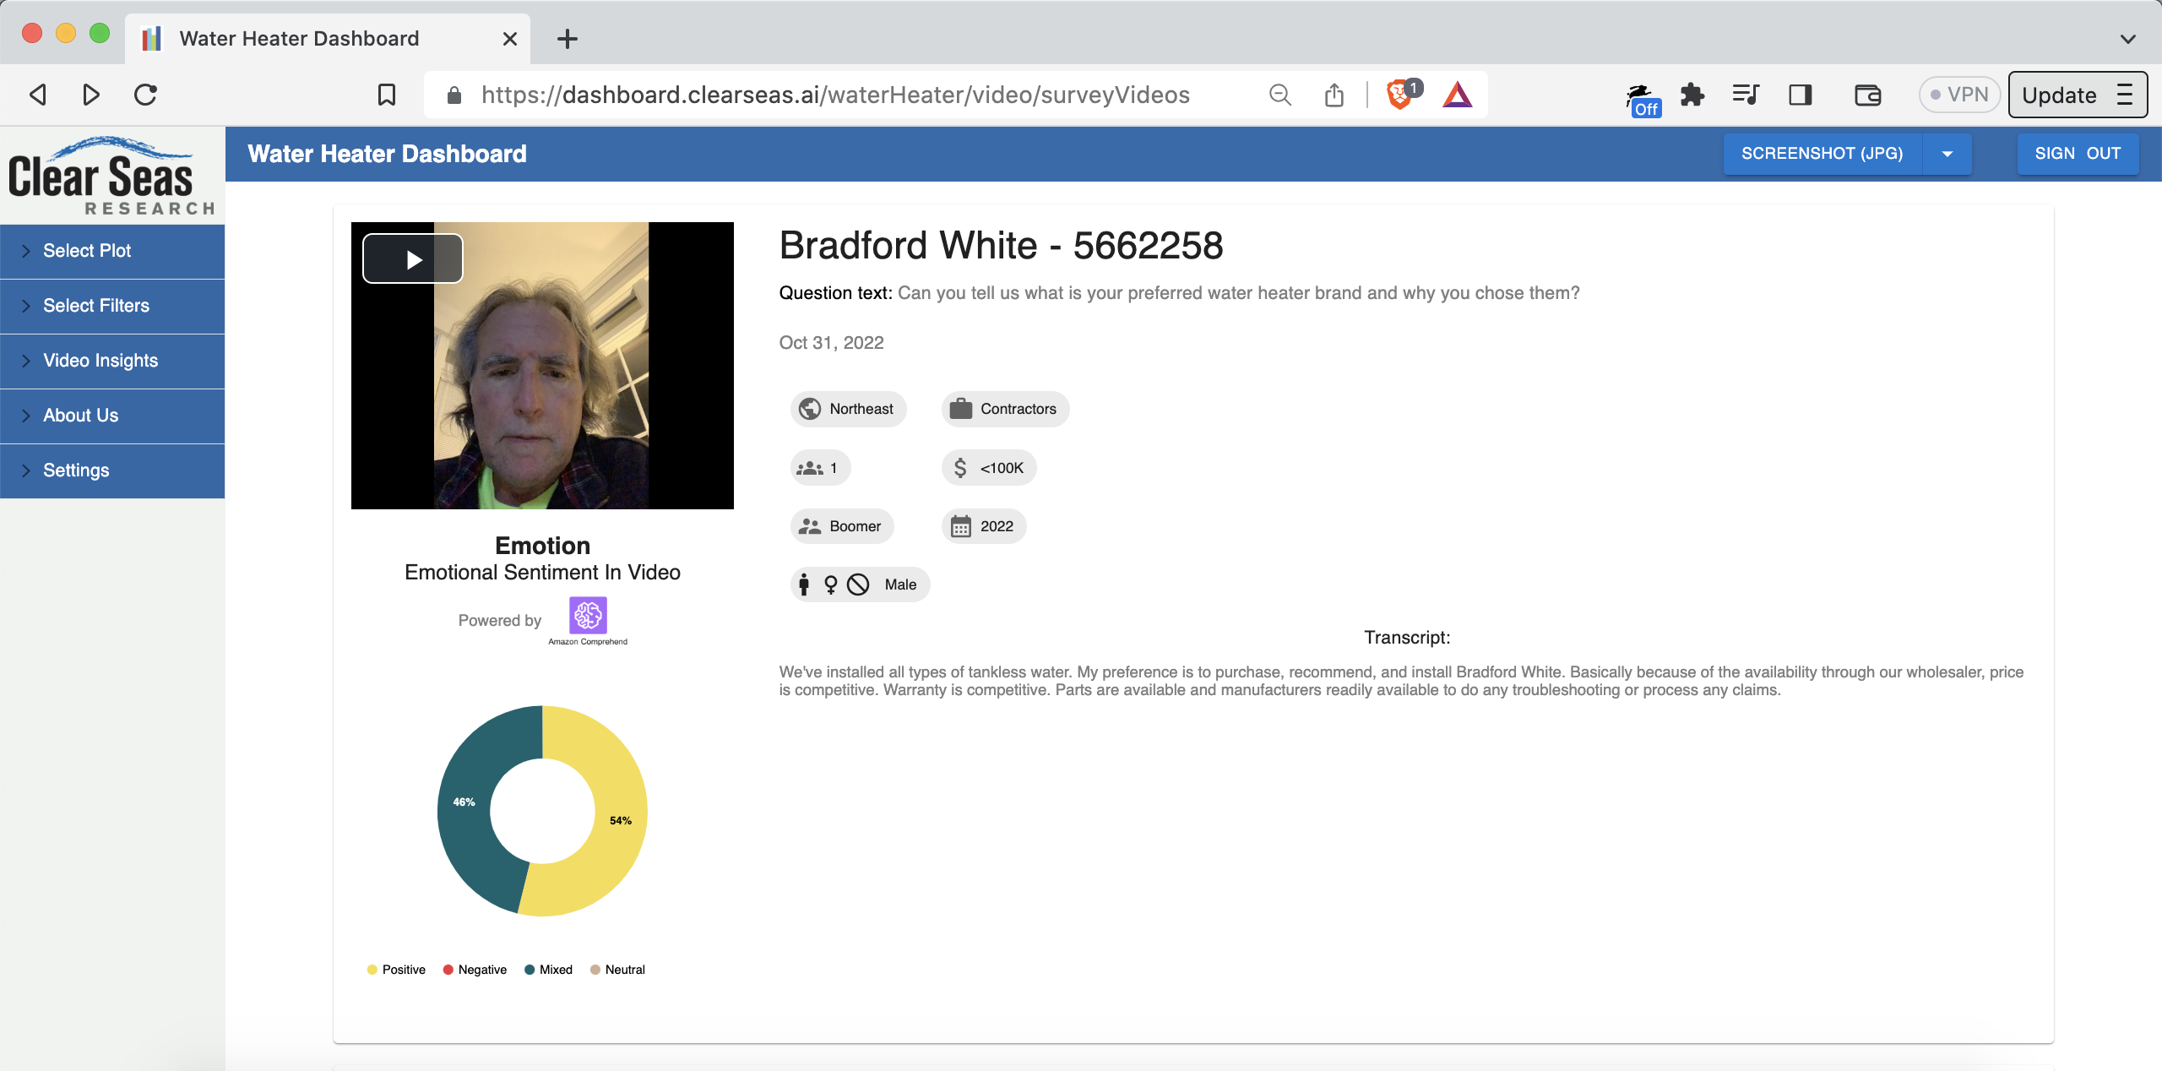Expand the Video Insights sidebar section
This screenshot has width=2162, height=1071.
[x=100, y=361]
